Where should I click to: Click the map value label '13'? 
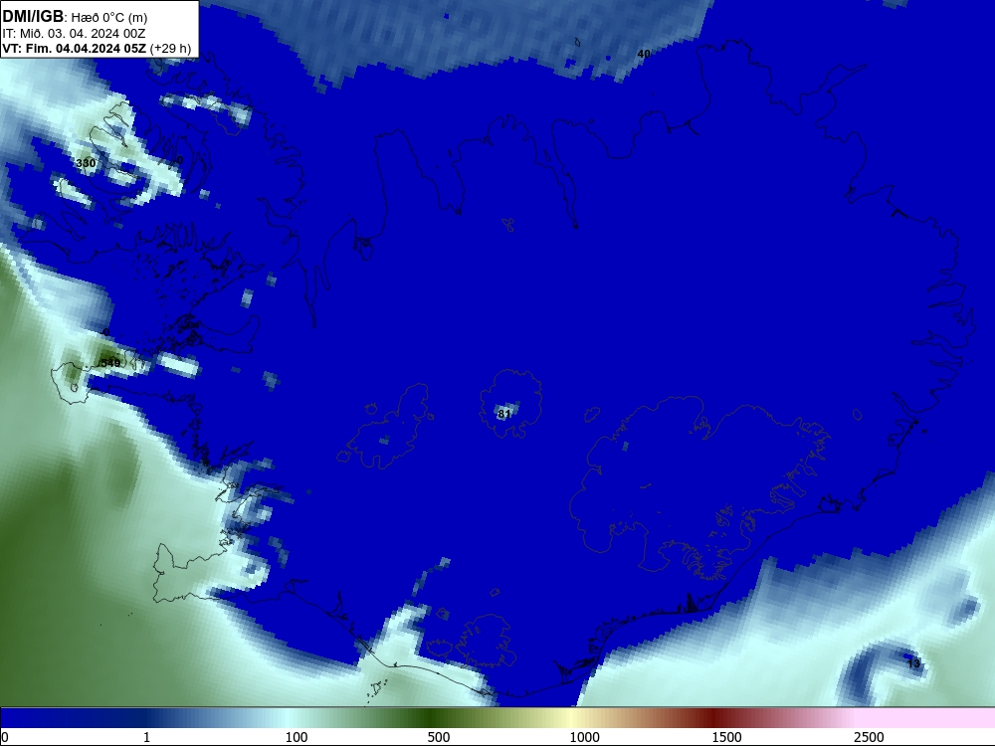click(x=913, y=663)
